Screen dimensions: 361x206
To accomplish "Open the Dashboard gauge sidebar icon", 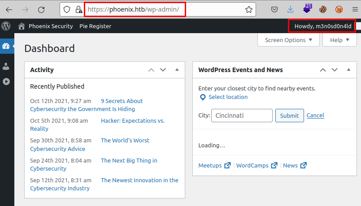I will [x=6, y=46].
